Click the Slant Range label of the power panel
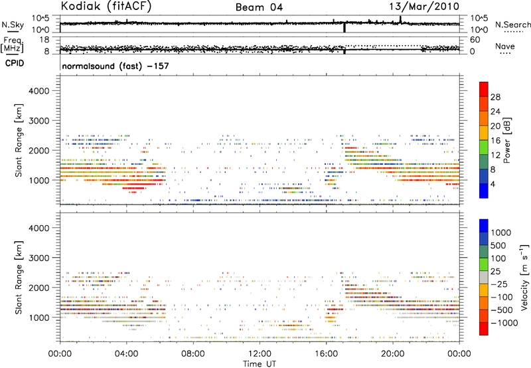 click(19, 140)
